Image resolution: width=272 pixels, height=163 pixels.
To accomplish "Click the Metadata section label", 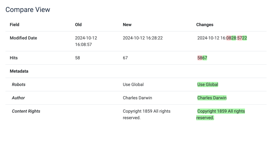I will click(x=19, y=71).
